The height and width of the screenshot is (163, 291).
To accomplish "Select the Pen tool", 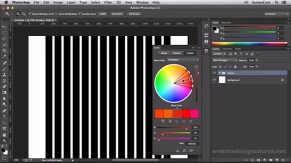I will [4, 110].
